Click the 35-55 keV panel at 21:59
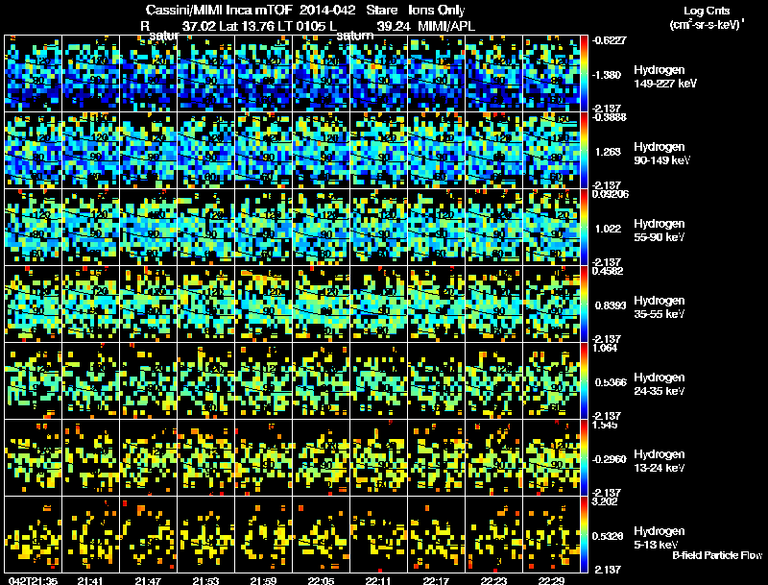Viewport: 768px width, 585px height. pyautogui.click(x=263, y=304)
